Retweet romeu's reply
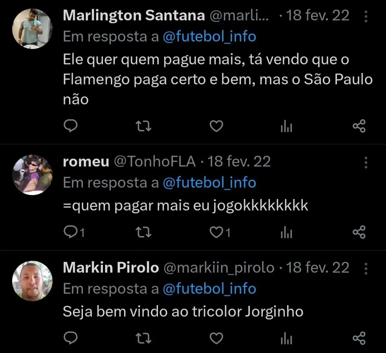 (143, 232)
